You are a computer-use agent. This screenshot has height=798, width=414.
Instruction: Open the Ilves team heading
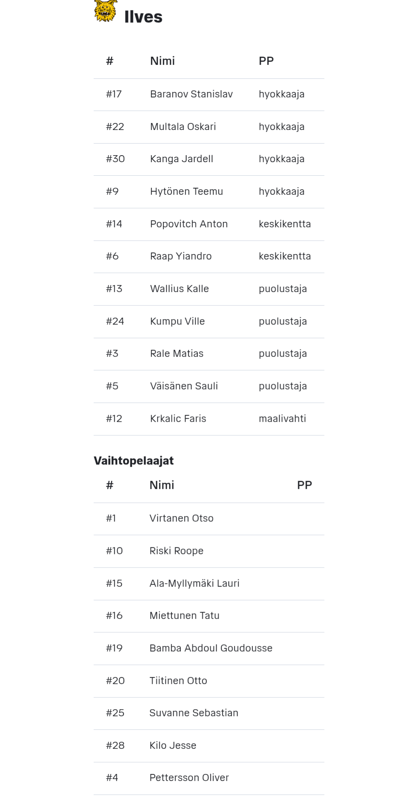[x=143, y=17]
